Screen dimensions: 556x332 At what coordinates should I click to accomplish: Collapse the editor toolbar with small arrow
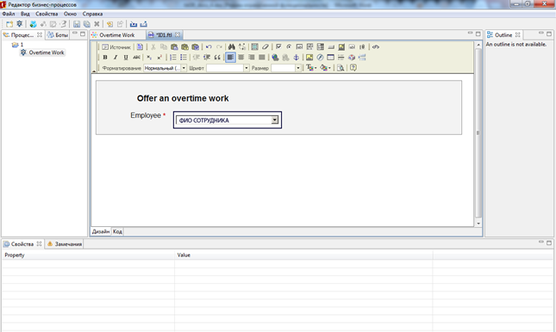click(94, 71)
